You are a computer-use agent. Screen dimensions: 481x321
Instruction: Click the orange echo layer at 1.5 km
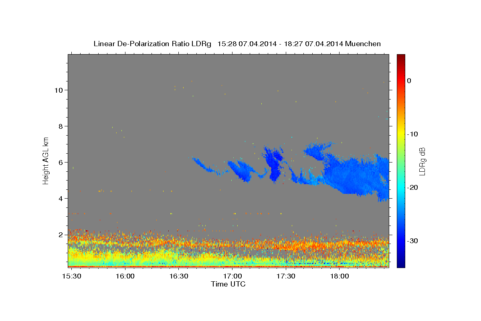coord(228,244)
